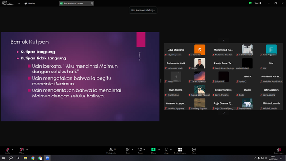Screen dimensions: 286x161
Task: Unmute microphone with the Audio button
Action: (x=8, y=150)
